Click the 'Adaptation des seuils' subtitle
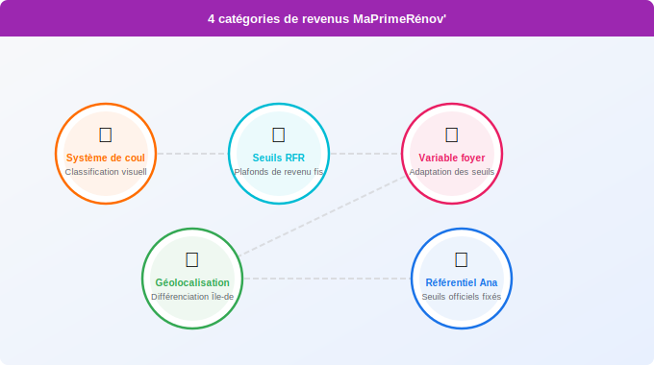Image resolution: width=654 pixels, height=365 pixels. (x=452, y=172)
